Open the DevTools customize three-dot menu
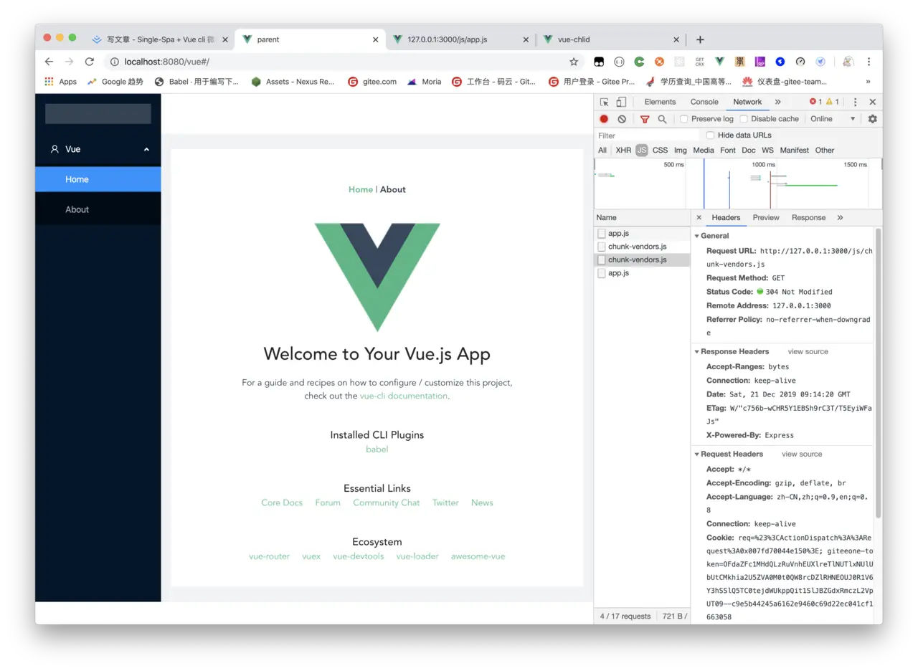Screen dimensions: 918x671 coord(855,102)
